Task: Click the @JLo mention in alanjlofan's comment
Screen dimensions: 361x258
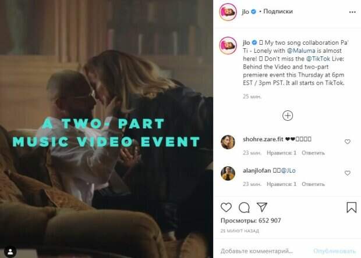Action: (288, 170)
